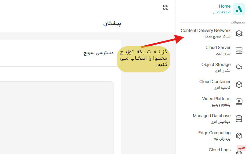Click the محصولات section label
Viewport: 247px width, 154px height.
click(238, 22)
